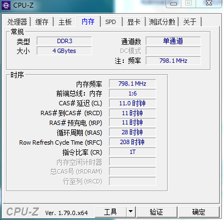Viewport: 223px width, 220px height.
Task: Click the RAS# 预充电 (tRP) label
Action: coord(76,123)
